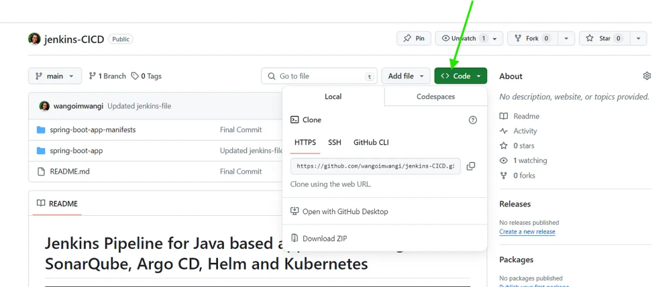Select the SSH clone tab
Image resolution: width=652 pixels, height=287 pixels.
tap(334, 142)
